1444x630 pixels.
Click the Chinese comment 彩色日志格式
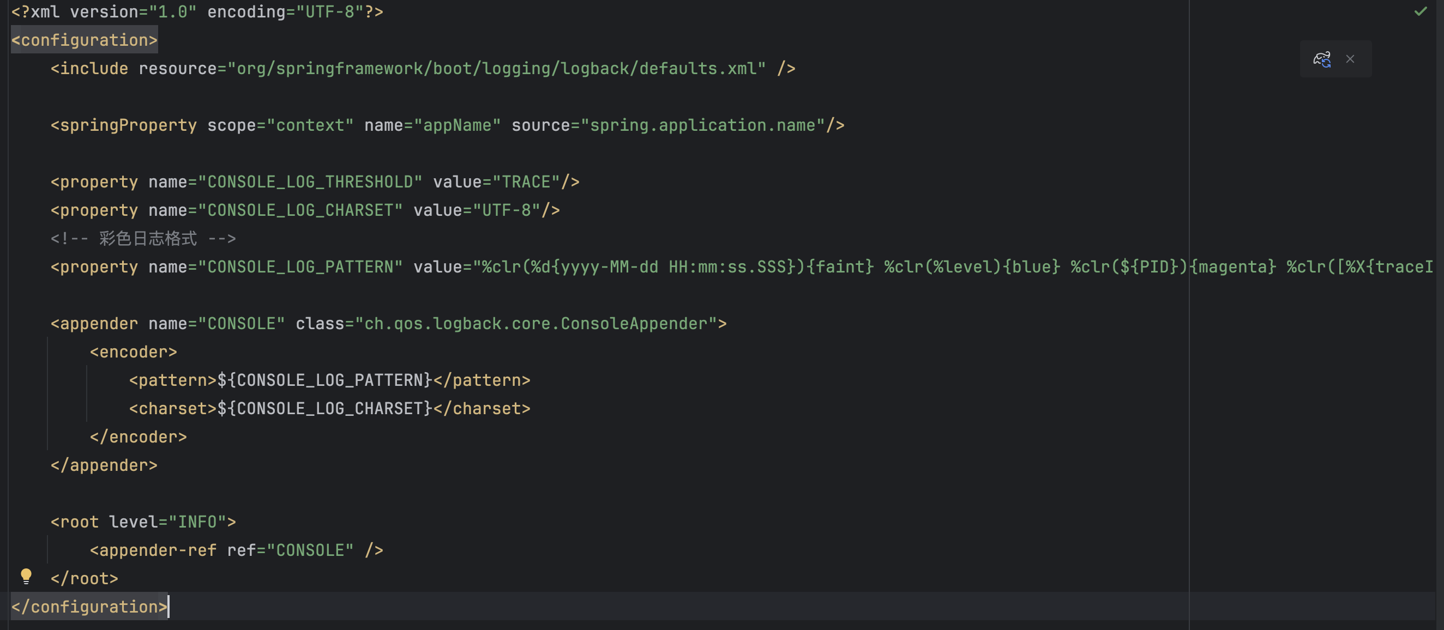148,239
